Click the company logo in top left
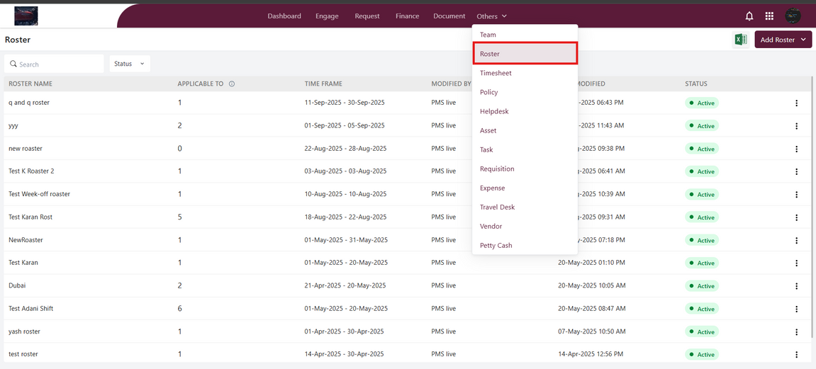The height and width of the screenshot is (369, 816). click(x=26, y=16)
